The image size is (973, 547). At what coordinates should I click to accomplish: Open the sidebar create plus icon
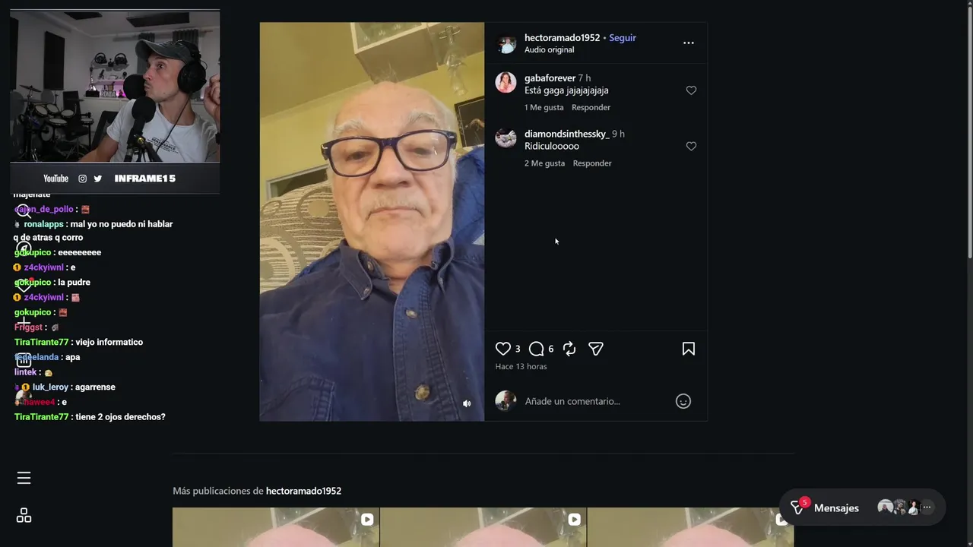point(24,323)
